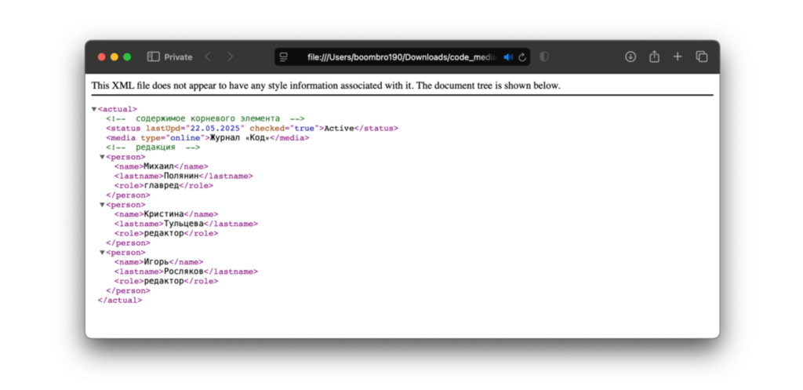The height and width of the screenshot is (390, 803).
Task: Open the page menu icon in address bar
Action: (x=284, y=57)
